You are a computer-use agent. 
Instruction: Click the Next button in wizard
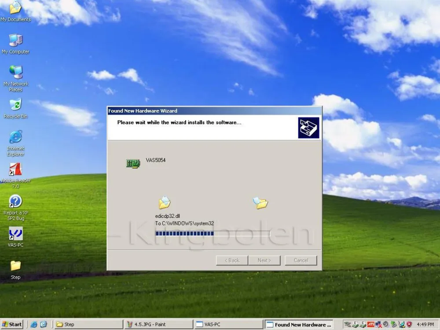coord(264,260)
